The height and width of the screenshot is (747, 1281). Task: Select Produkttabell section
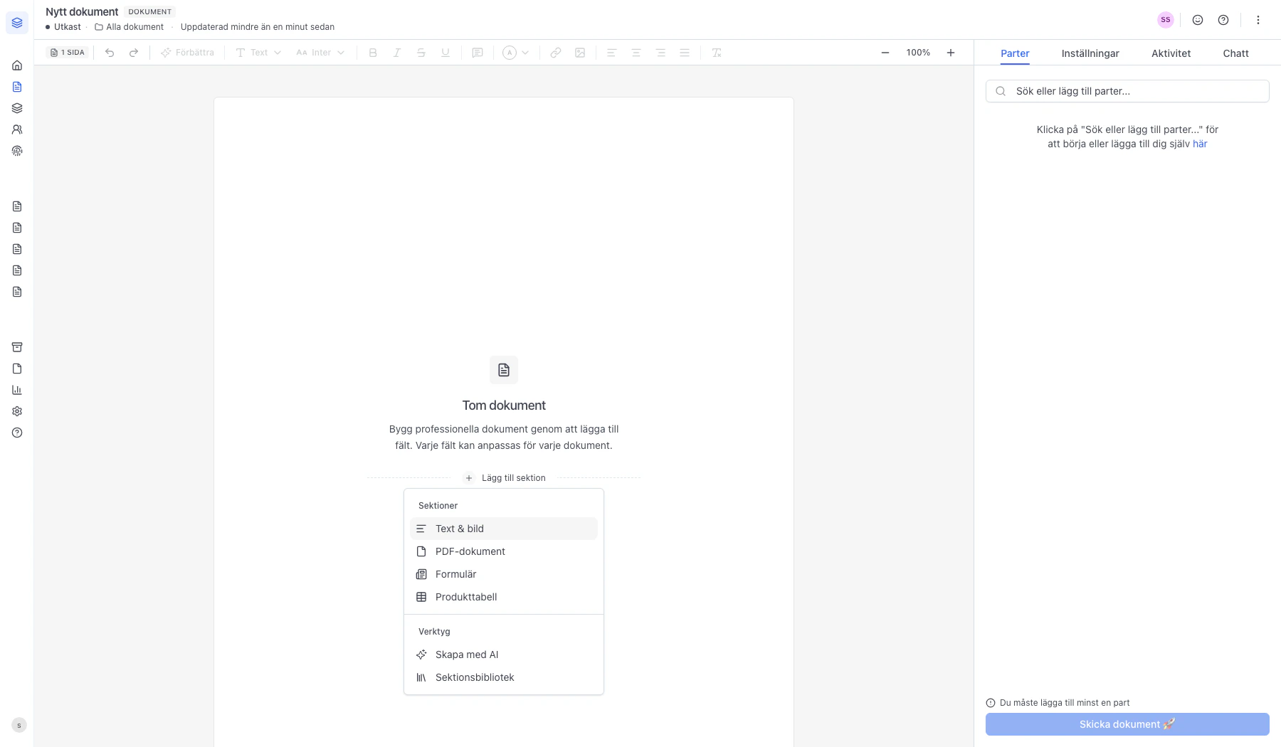pos(504,597)
